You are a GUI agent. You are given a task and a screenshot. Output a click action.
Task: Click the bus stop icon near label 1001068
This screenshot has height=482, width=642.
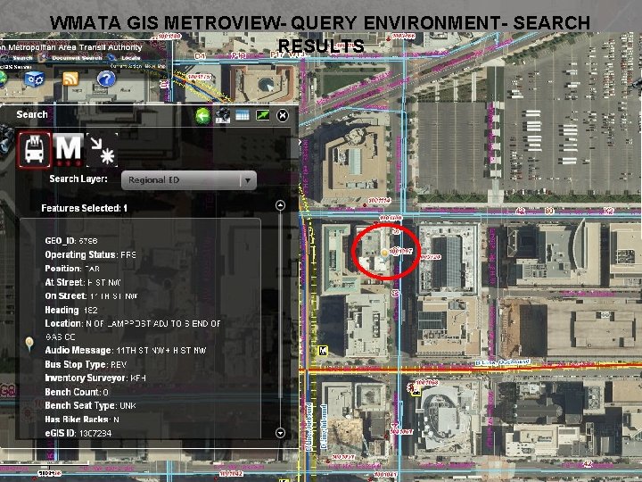pyautogui.click(x=416, y=392)
